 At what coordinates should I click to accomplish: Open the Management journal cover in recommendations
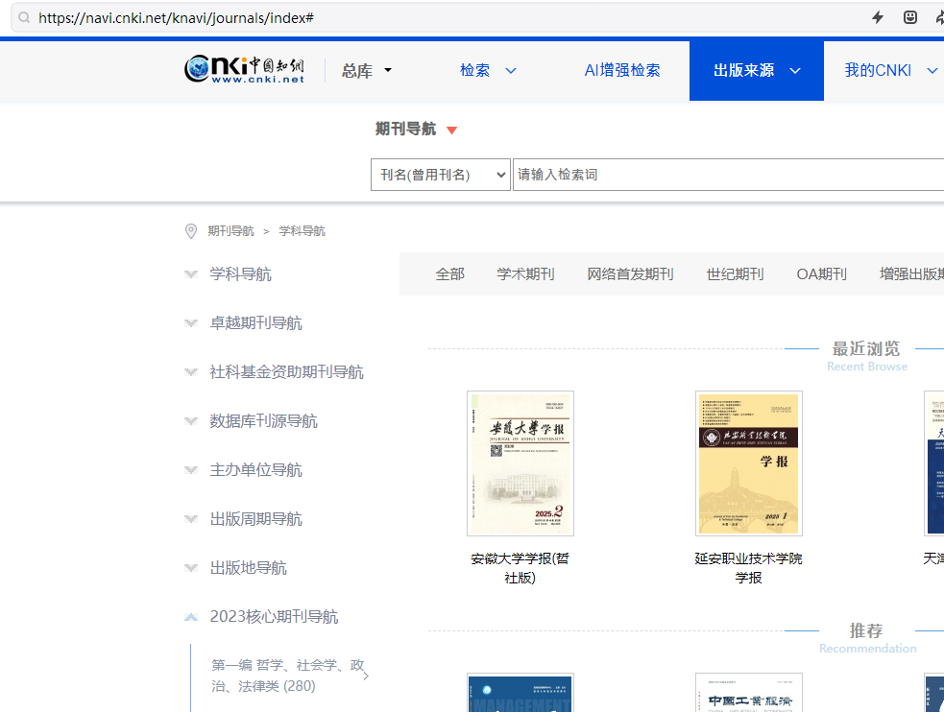pyautogui.click(x=520, y=693)
